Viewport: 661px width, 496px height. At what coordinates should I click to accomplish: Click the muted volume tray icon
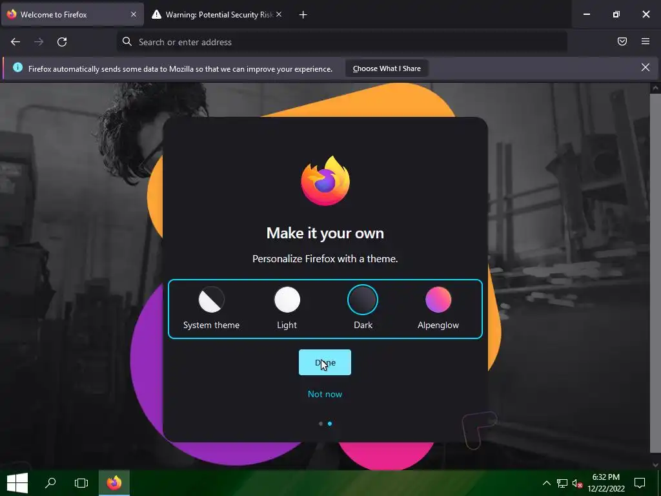577,483
